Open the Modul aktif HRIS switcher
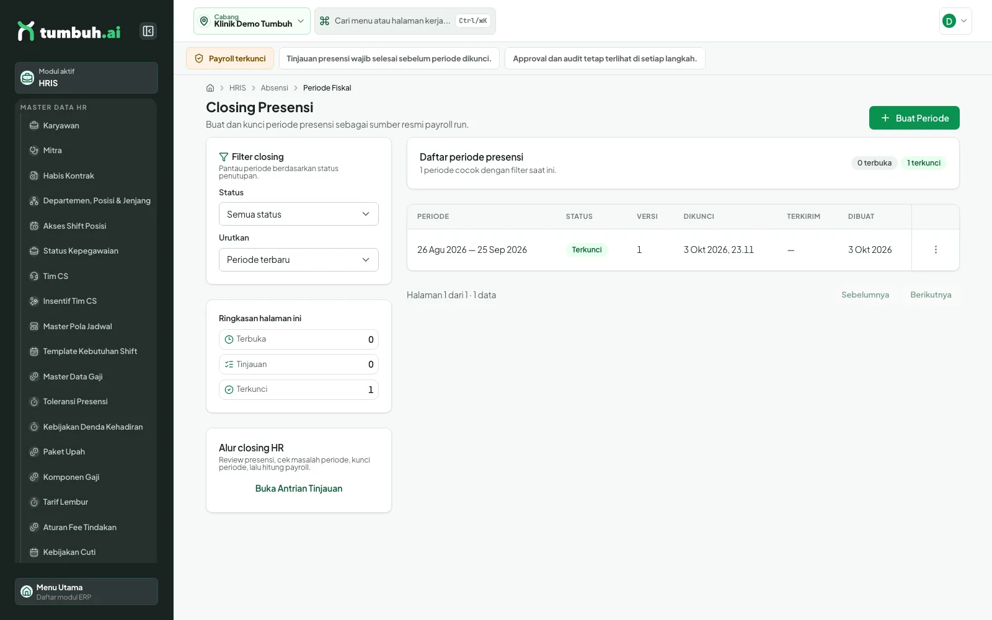Viewport: 992px width, 620px height. click(86, 77)
